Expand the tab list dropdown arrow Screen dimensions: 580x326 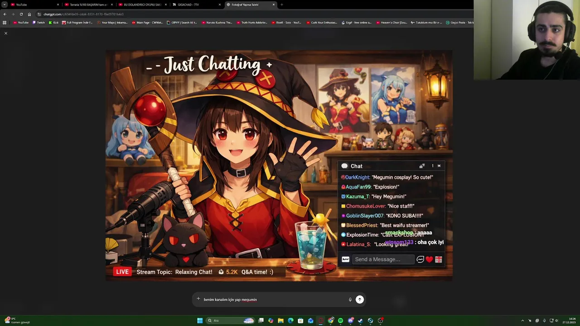[x=5, y=5]
